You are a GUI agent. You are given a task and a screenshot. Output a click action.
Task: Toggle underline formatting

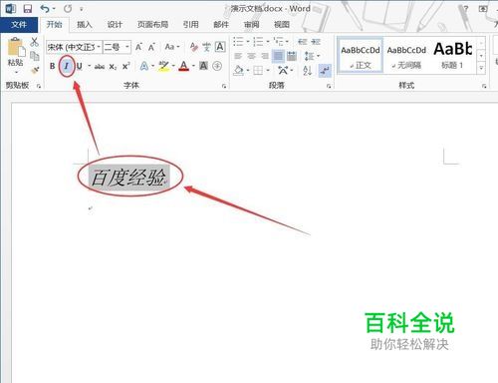tap(80, 66)
